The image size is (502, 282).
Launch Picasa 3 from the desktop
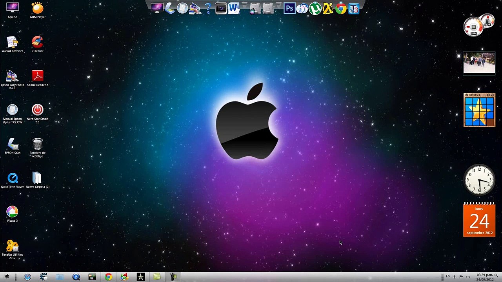point(13,214)
